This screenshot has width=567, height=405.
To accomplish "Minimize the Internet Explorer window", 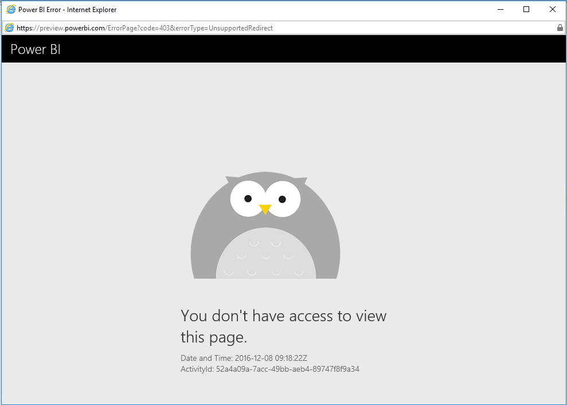I will (x=500, y=9).
